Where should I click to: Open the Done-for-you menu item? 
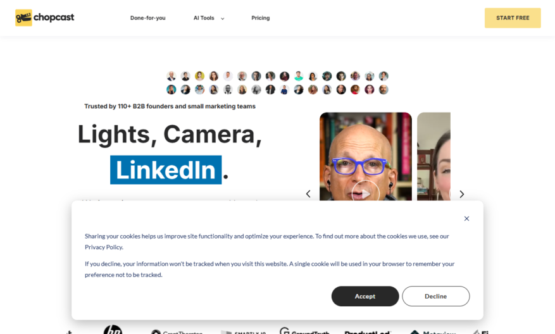tap(147, 18)
